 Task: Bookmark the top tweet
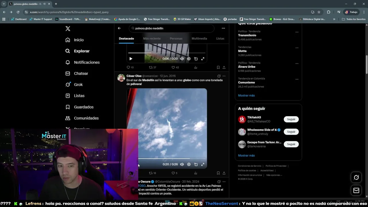(x=218, y=67)
